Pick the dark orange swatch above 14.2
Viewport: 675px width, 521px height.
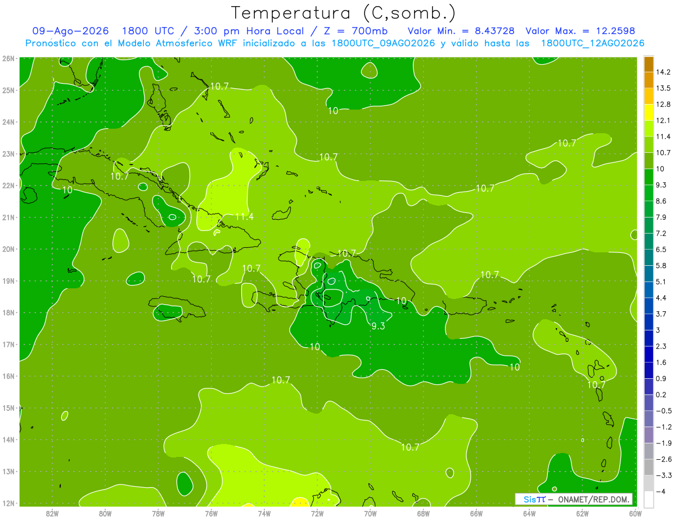649,64
